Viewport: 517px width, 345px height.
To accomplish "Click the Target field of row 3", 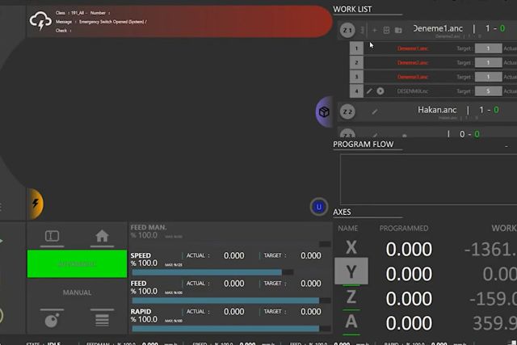I will click(x=488, y=77).
